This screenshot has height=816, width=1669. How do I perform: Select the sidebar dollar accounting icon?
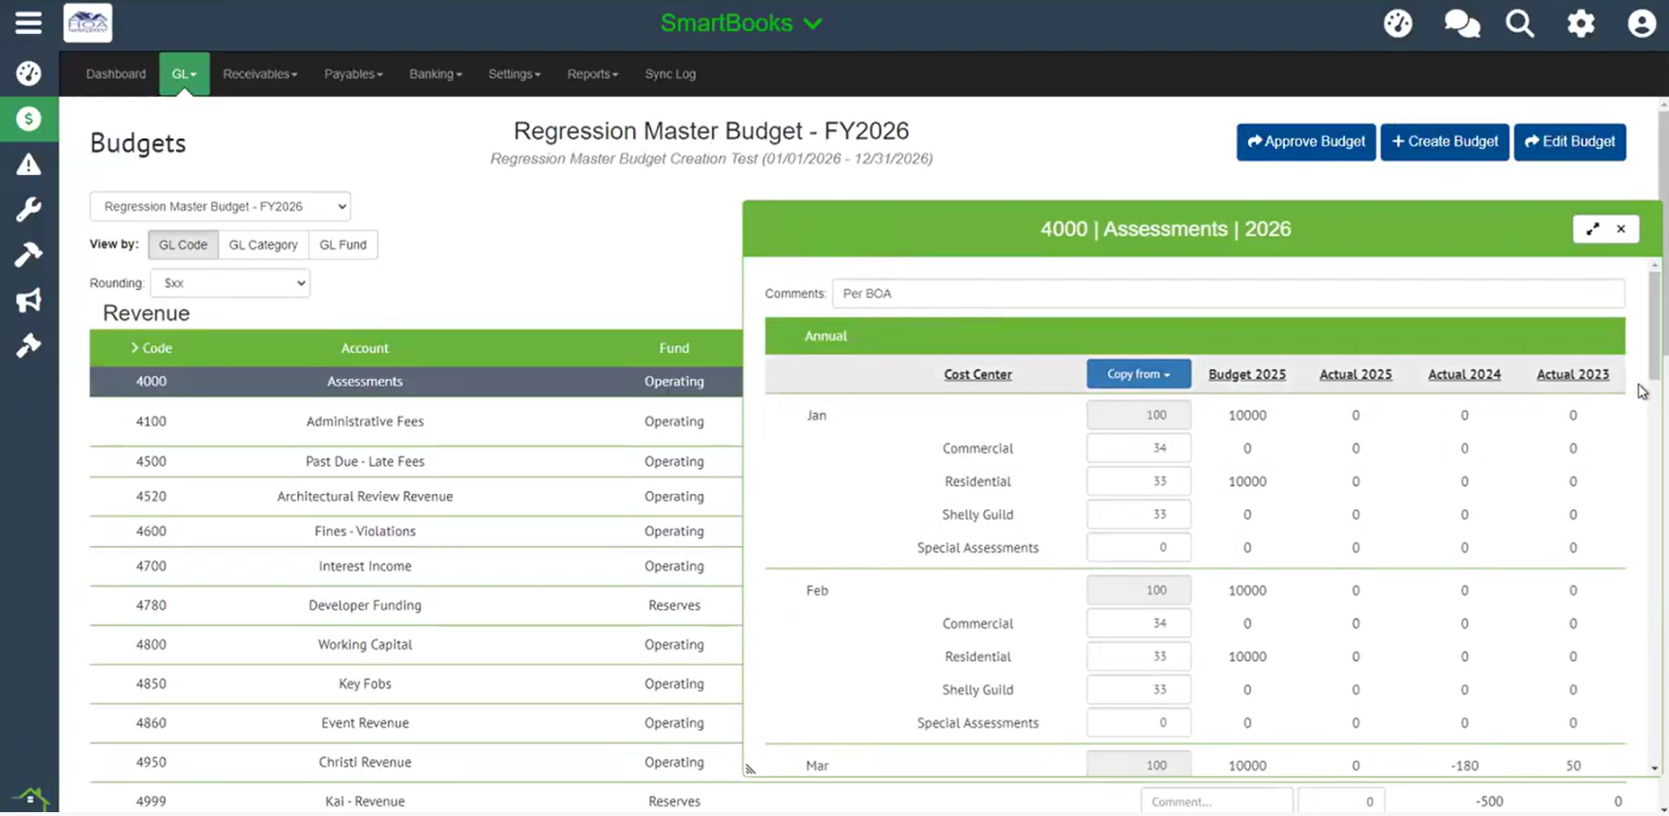[x=29, y=119]
